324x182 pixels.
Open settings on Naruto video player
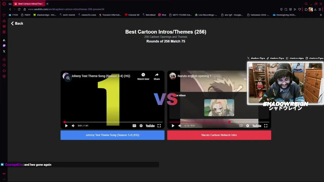point(248,126)
